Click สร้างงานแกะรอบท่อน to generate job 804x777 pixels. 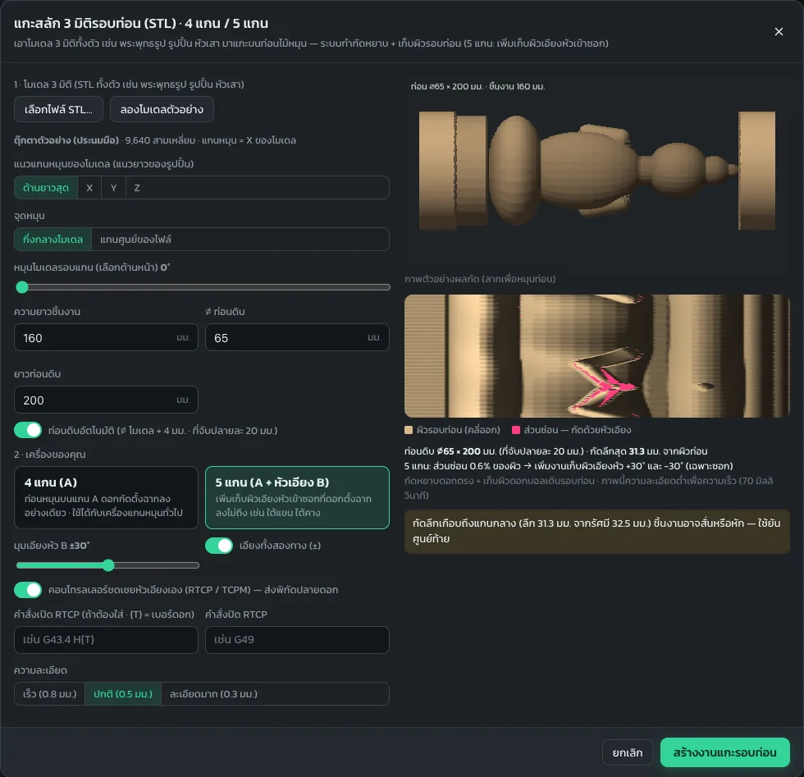[x=724, y=752]
